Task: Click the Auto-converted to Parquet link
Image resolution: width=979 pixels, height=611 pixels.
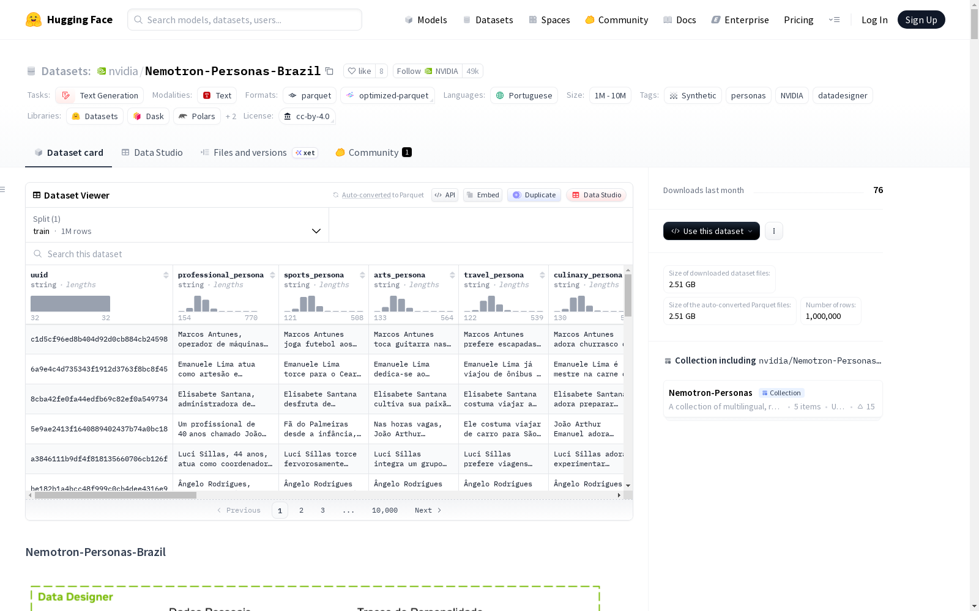Action: click(x=382, y=195)
